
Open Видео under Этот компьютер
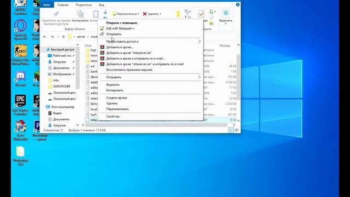[55, 113]
